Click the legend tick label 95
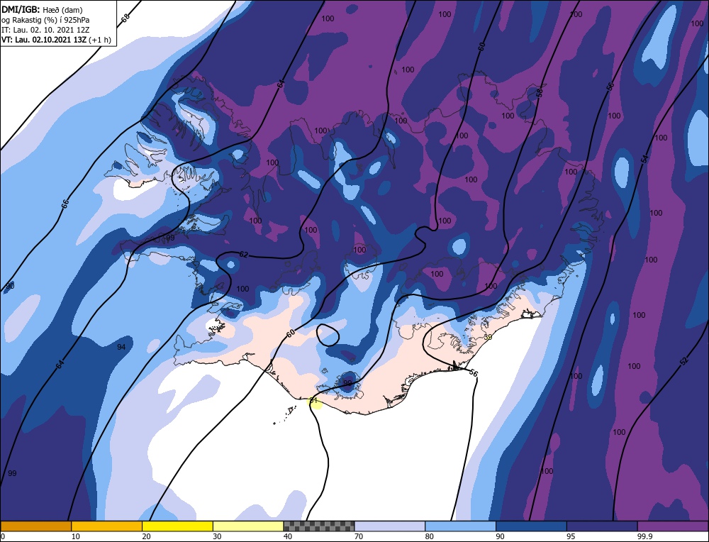709x542 pixels. (x=571, y=536)
